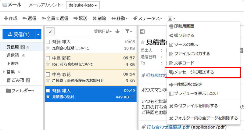Open the status (ステータス) dropdown

(x=148, y=19)
